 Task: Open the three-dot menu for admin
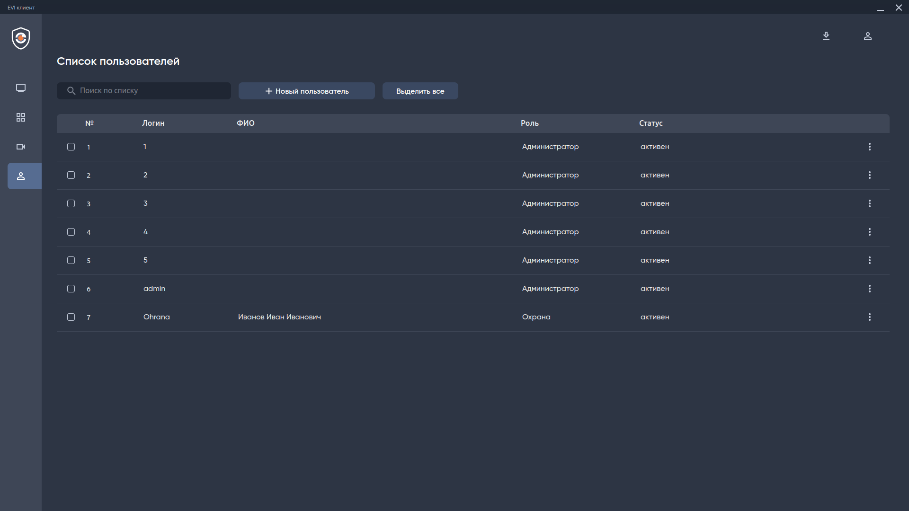coord(870,289)
